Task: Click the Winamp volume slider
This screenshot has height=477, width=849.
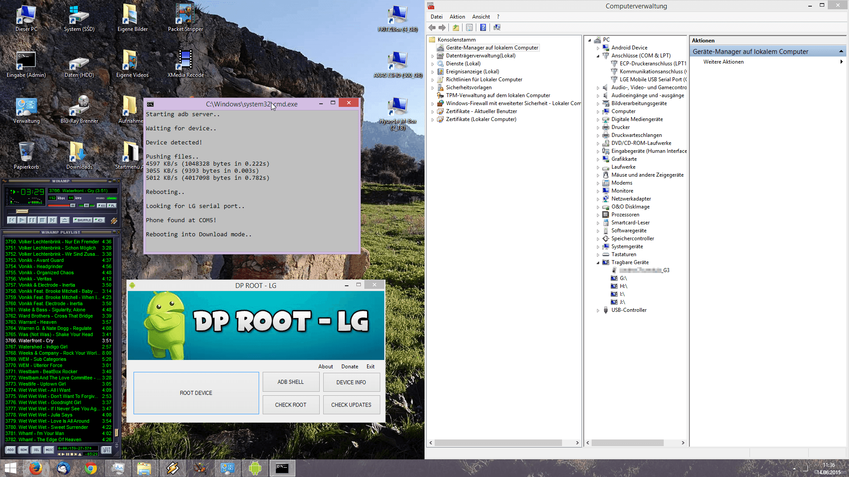Action: (x=62, y=205)
